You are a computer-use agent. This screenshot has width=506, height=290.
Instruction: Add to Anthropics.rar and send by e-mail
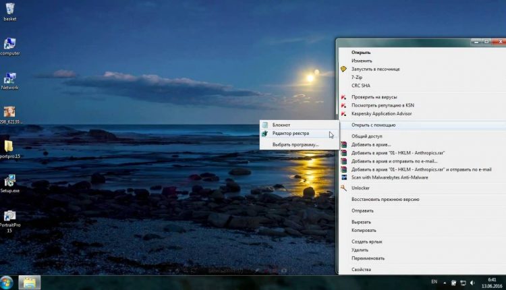point(421,170)
